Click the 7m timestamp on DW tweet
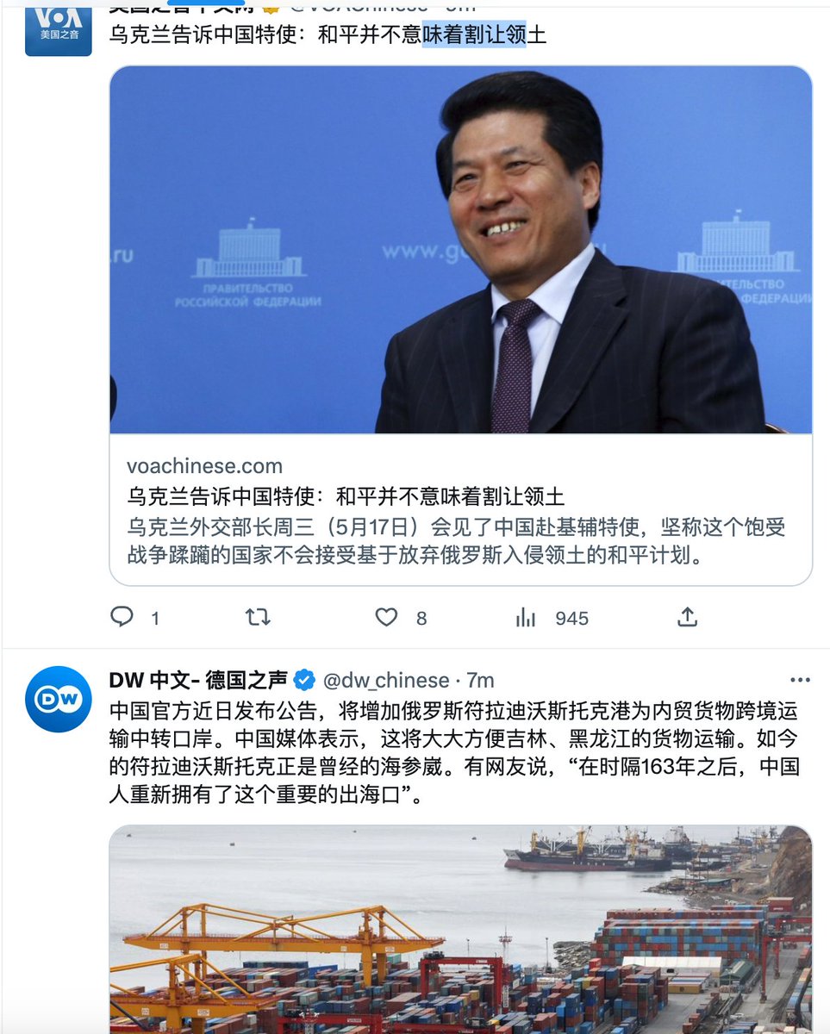This screenshot has height=1034, width=830. [480, 680]
